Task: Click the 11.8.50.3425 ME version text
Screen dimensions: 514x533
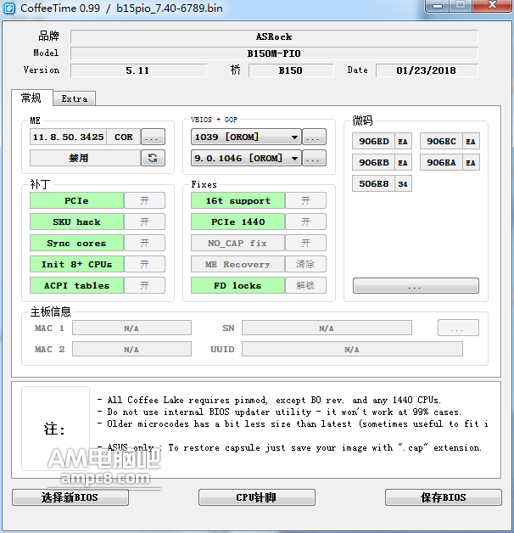Action: [69, 137]
